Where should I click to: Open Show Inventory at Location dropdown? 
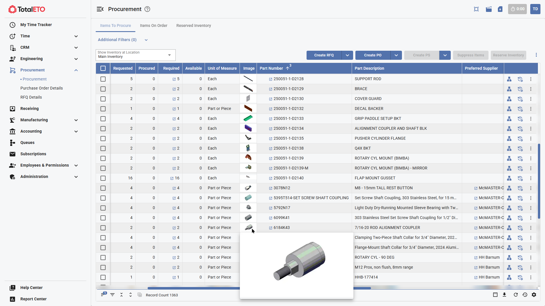click(169, 55)
